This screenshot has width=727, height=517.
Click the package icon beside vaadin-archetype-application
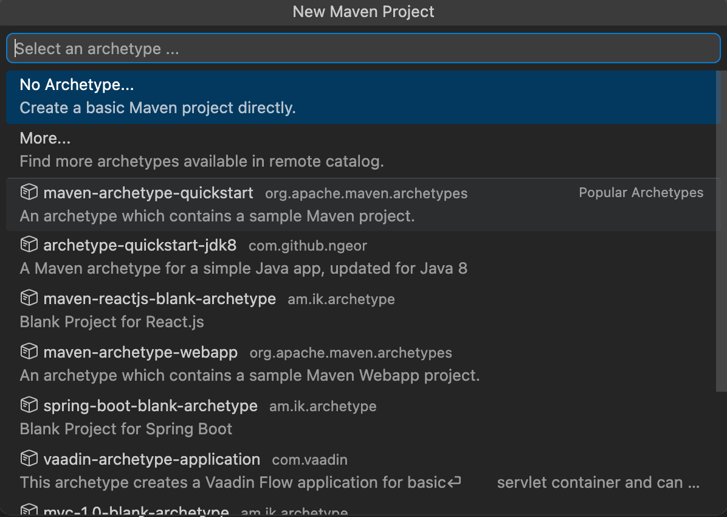point(29,459)
